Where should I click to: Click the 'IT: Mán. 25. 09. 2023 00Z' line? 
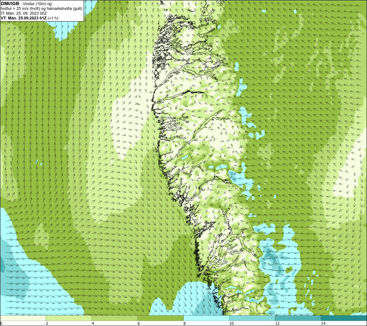click(24, 13)
